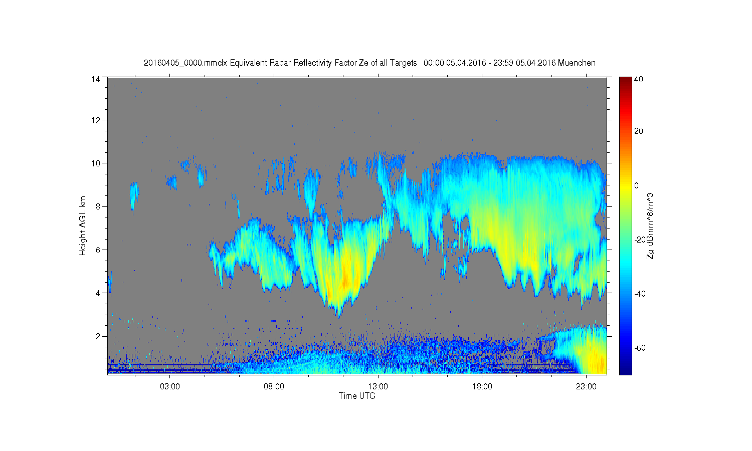This screenshot has height=451, width=752.
Task: Click the colorbar value '-60'
Action: pyautogui.click(x=640, y=348)
